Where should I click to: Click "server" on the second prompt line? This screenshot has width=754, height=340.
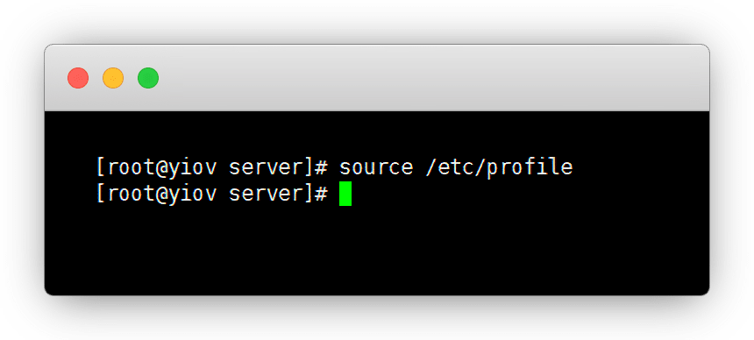(266, 194)
